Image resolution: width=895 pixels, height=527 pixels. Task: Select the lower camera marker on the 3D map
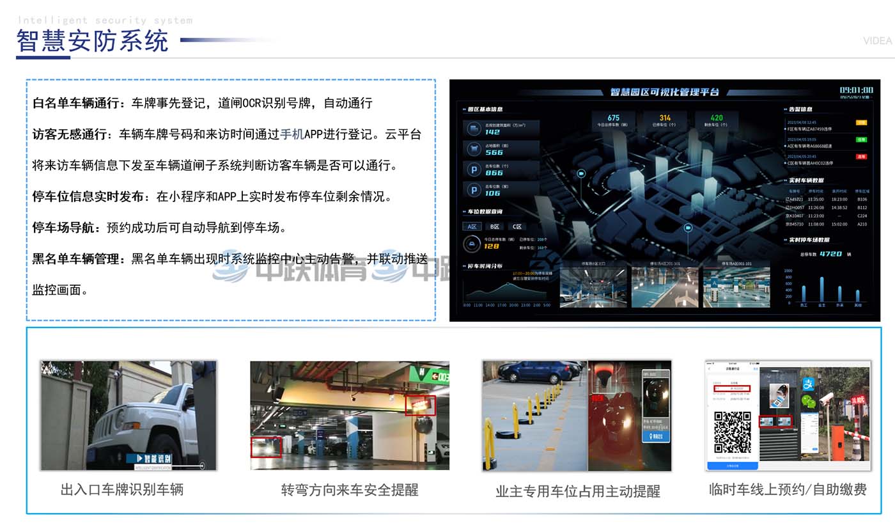coord(688,228)
